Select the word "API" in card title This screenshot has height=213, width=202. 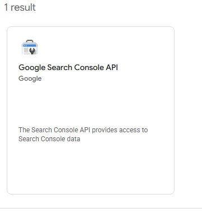112,67
